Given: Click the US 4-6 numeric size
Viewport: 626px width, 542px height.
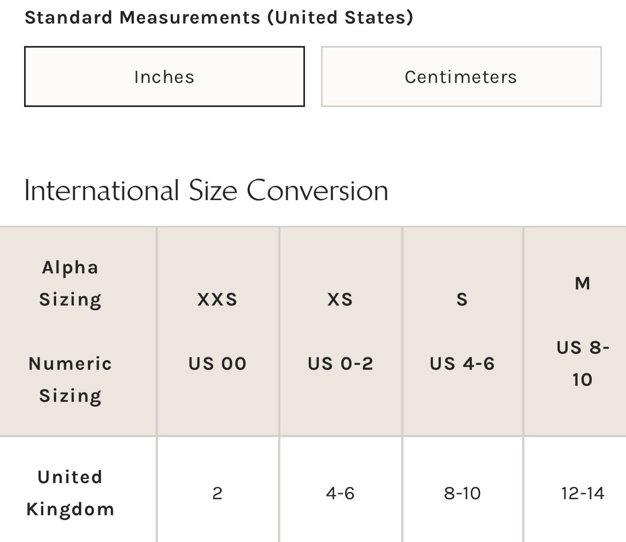Looking at the screenshot, I should (x=462, y=364).
